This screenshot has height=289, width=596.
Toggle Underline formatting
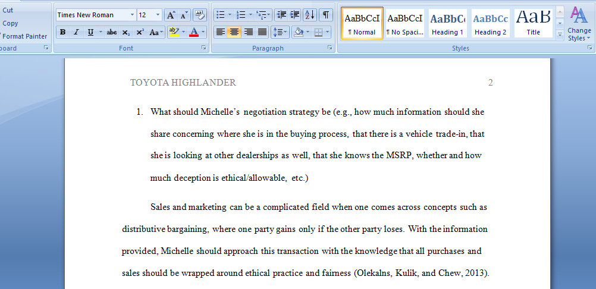pyautogui.click(x=90, y=32)
